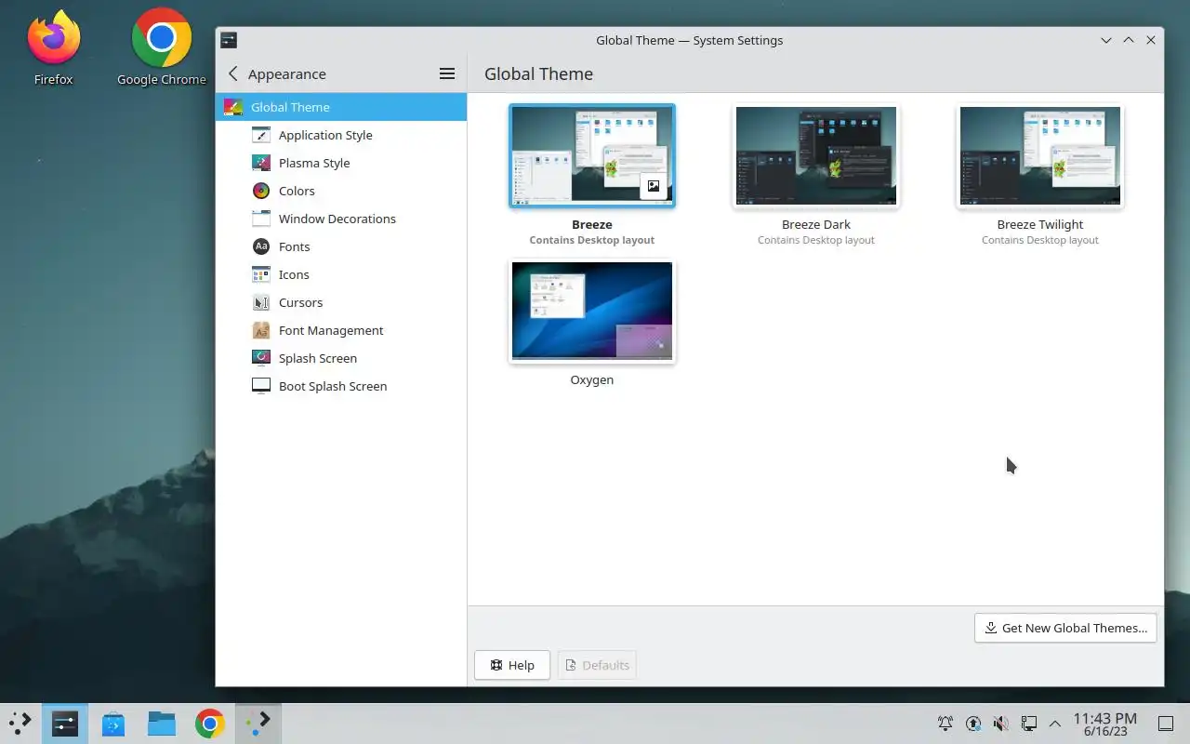Click the preview image button on Breeze thumbnail

pyautogui.click(x=654, y=186)
